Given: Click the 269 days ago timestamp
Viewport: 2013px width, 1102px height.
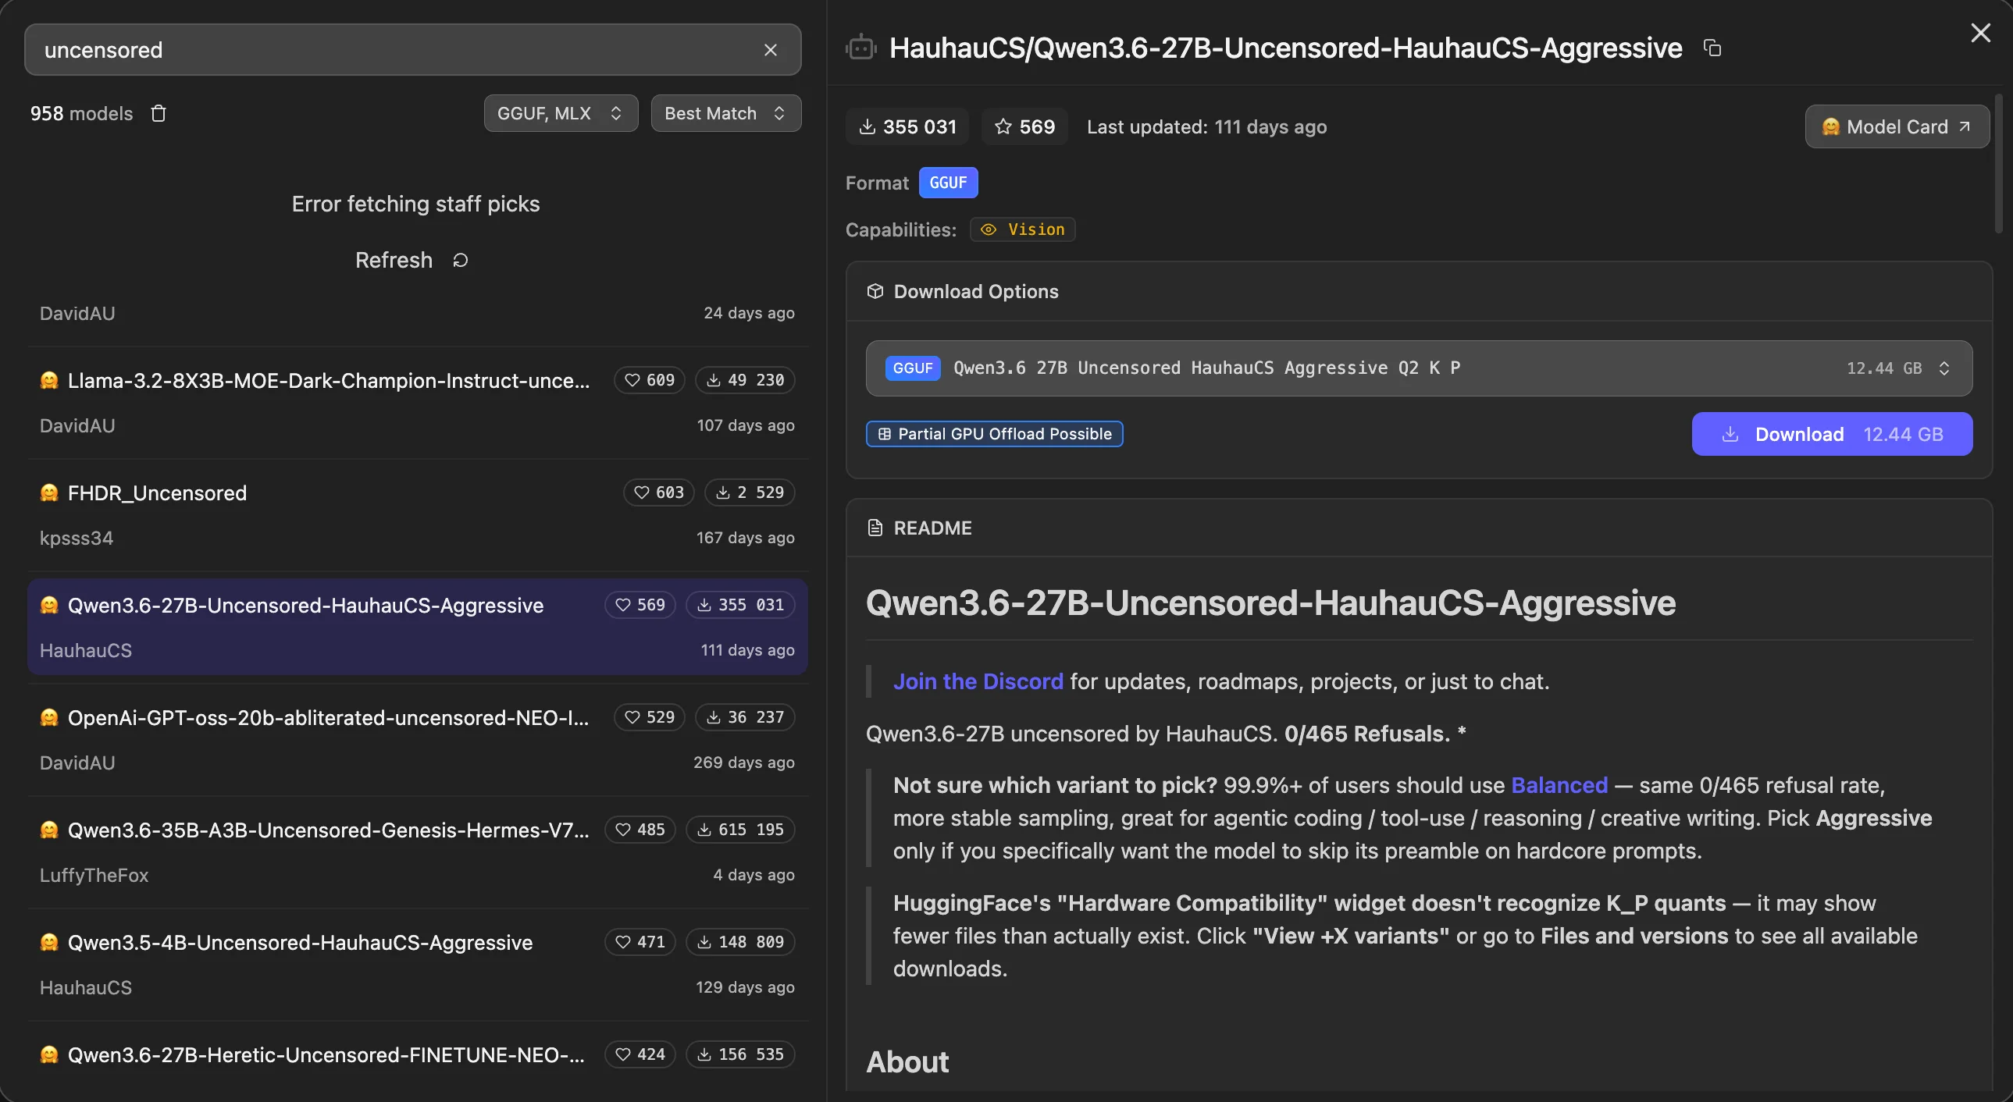Looking at the screenshot, I should click(x=744, y=763).
